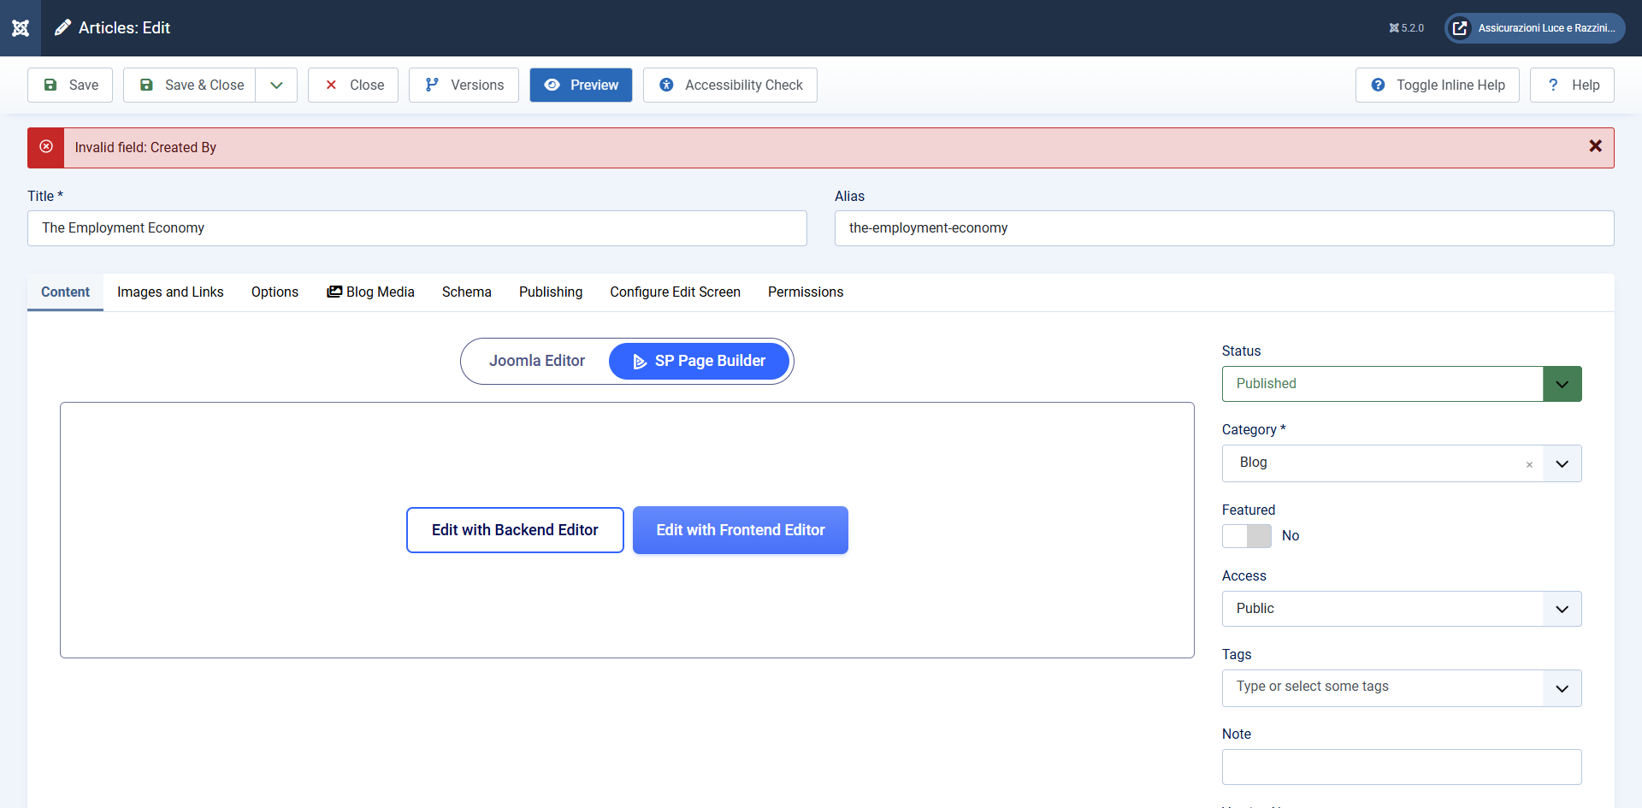This screenshot has width=1642, height=808.
Task: Click the Toggle Inline Help icon
Action: (1378, 85)
